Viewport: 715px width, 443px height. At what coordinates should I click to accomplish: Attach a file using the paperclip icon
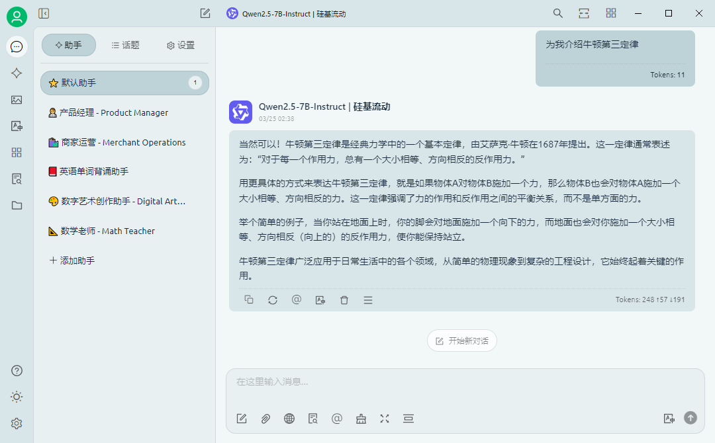(265, 419)
